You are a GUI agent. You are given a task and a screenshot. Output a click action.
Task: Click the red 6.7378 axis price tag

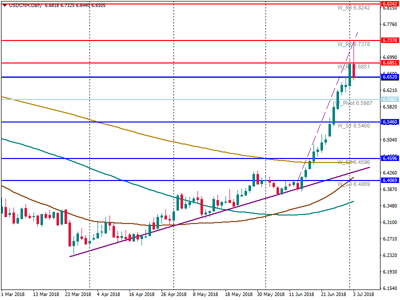(389, 40)
